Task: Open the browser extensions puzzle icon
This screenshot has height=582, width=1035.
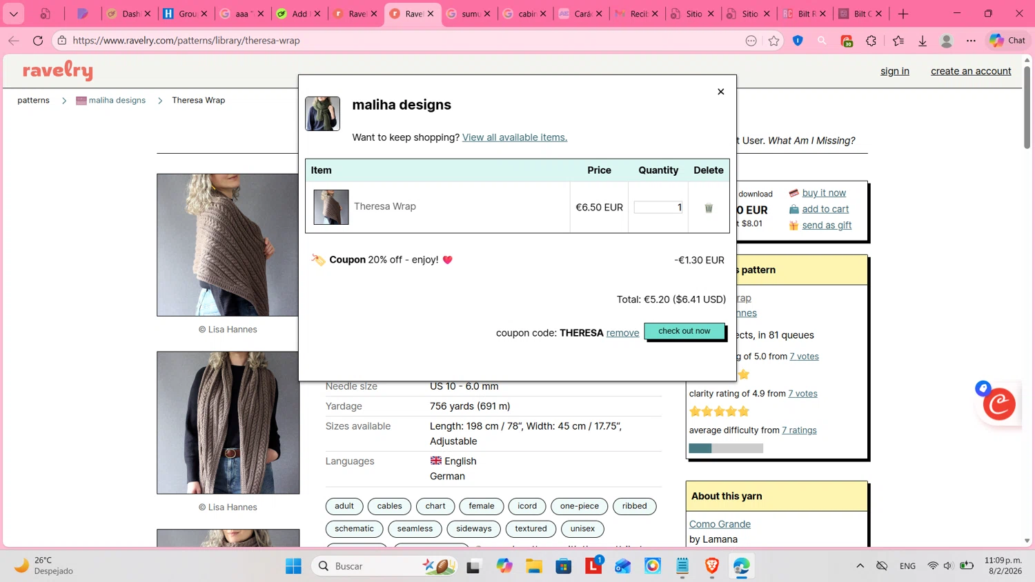Action: pyautogui.click(x=871, y=41)
